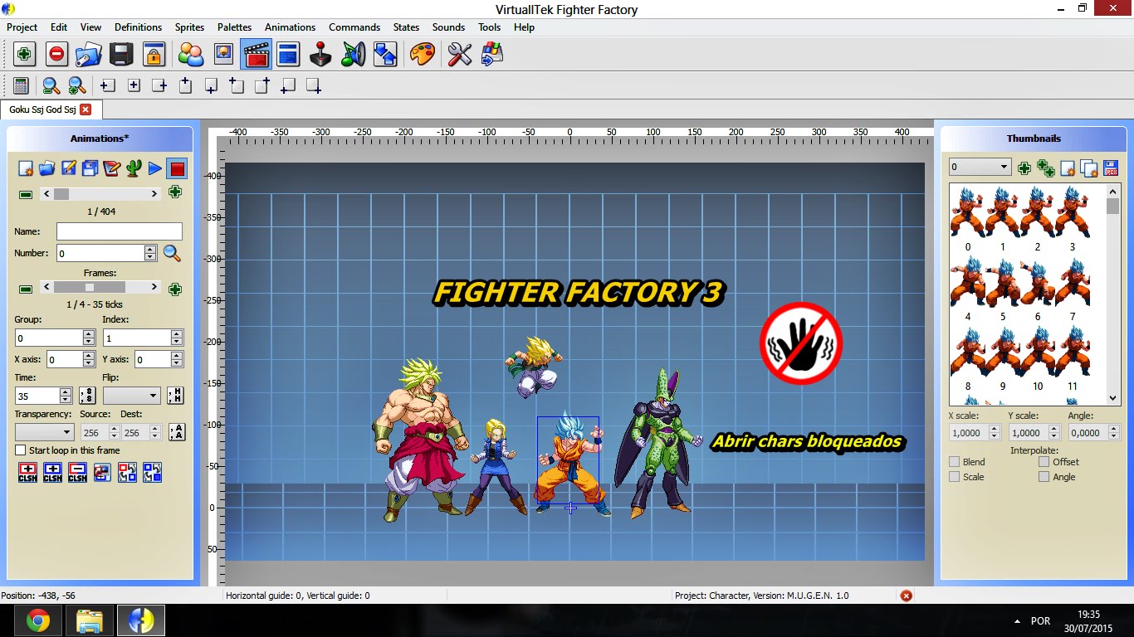Stop animation with the red square button
The height and width of the screenshot is (637, 1134).
point(177,168)
